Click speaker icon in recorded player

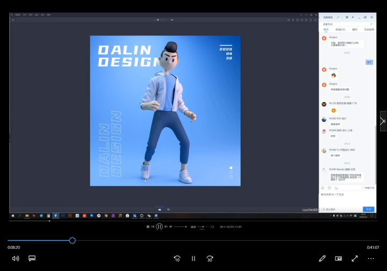point(171,226)
